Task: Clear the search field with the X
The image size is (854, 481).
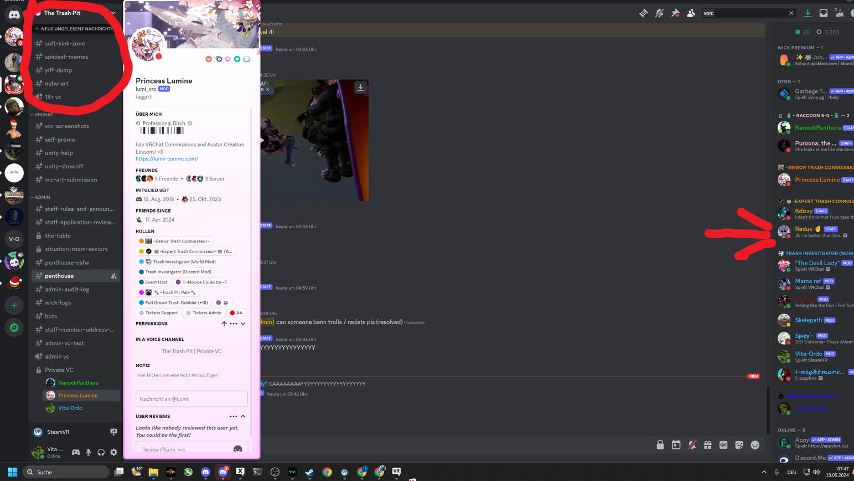Action: (x=791, y=13)
